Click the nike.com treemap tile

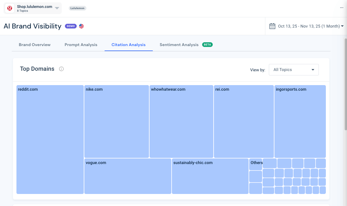click(x=116, y=121)
